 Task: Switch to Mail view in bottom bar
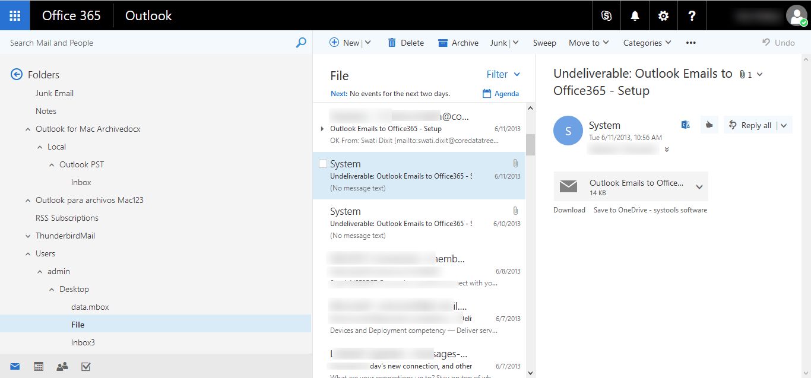click(15, 366)
